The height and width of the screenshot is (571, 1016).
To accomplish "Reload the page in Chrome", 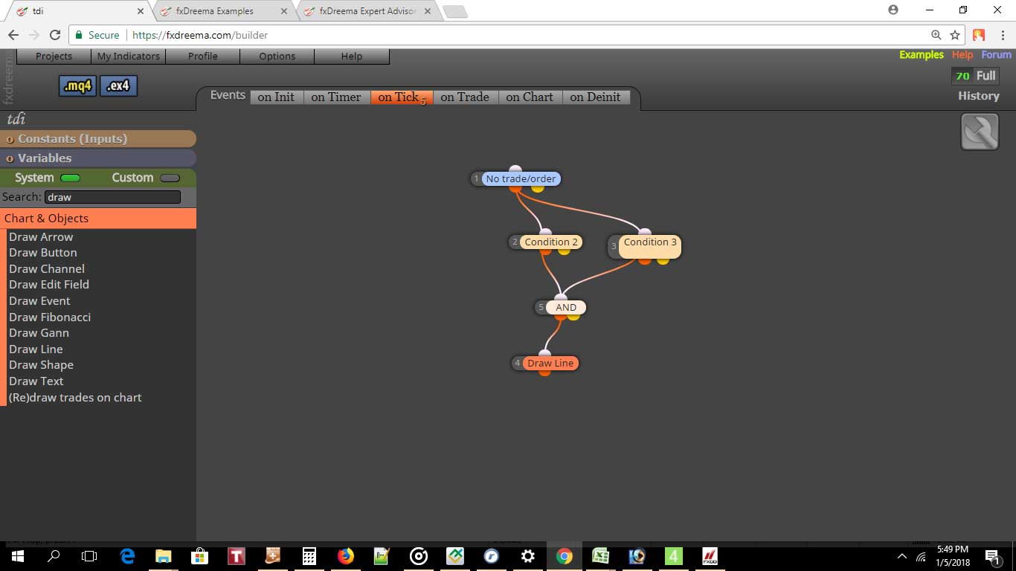I will coord(54,35).
